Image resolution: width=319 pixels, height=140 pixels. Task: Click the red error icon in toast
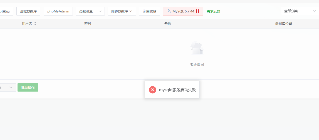coord(153,90)
